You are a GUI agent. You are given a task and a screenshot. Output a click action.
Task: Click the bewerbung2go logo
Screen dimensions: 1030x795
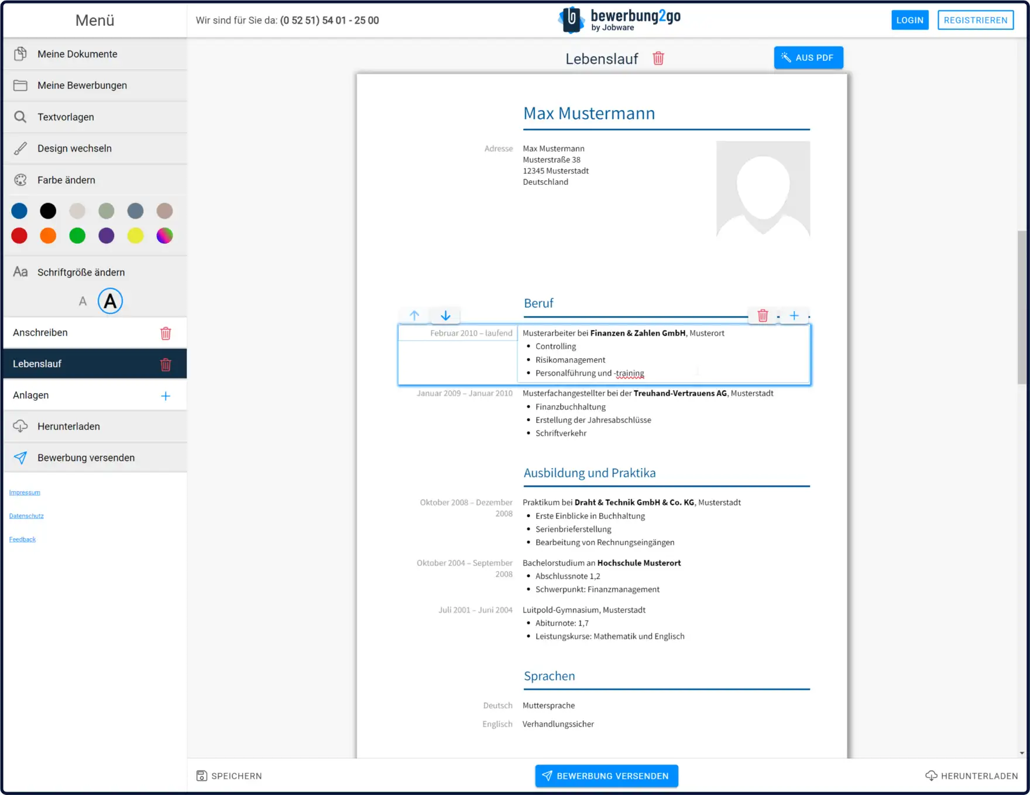pos(619,20)
